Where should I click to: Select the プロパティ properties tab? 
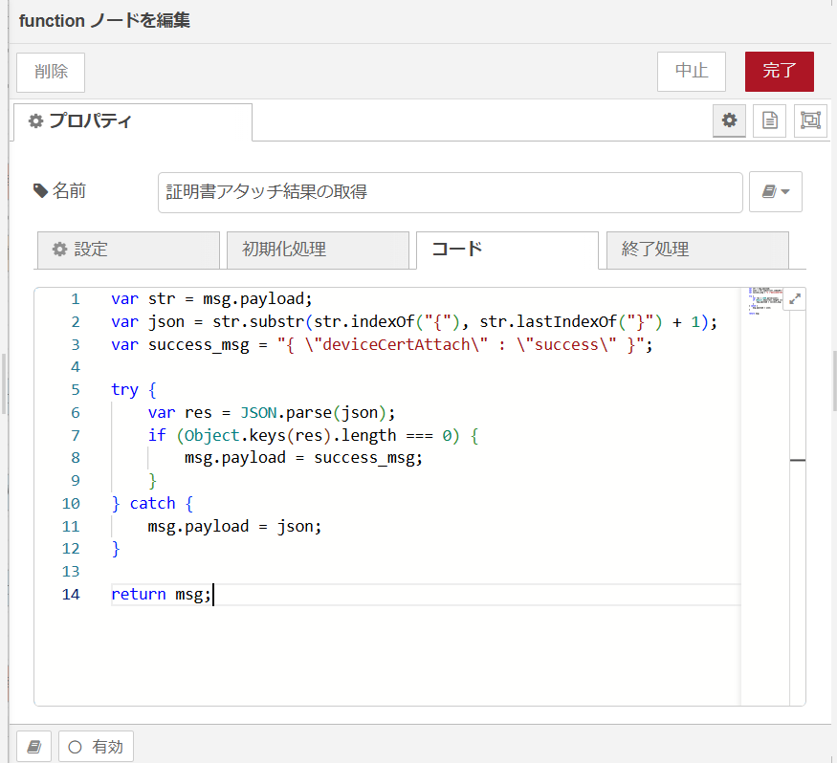coord(133,121)
